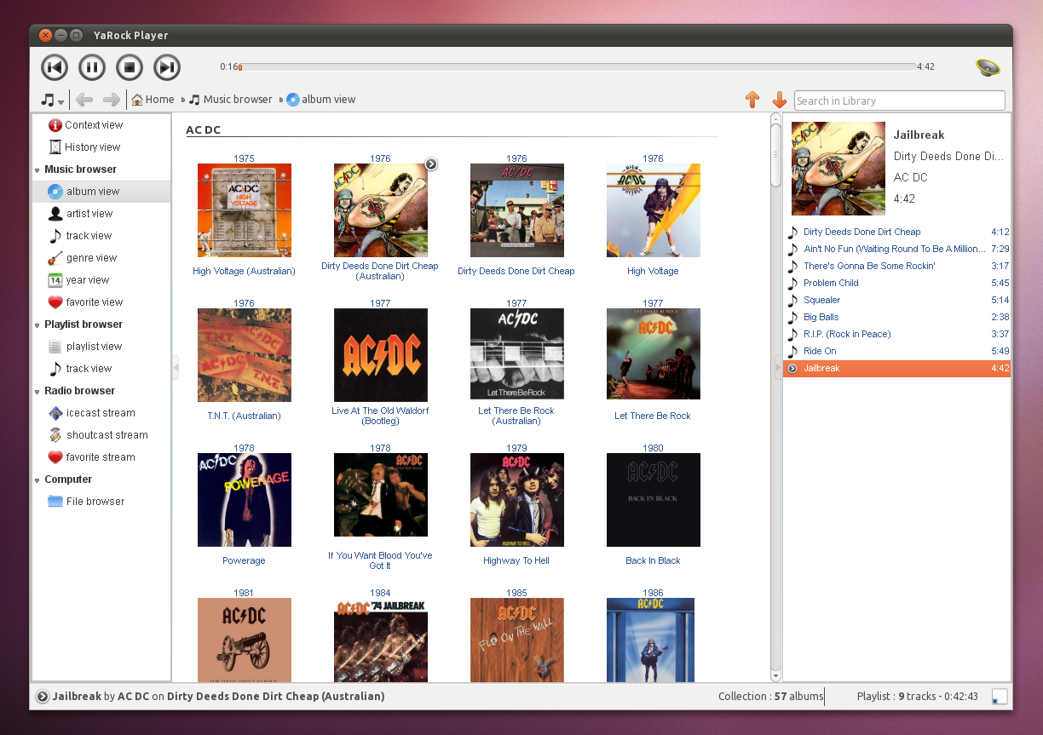Open icecast stream
Viewport: 1043px width, 735px height.
point(101,413)
